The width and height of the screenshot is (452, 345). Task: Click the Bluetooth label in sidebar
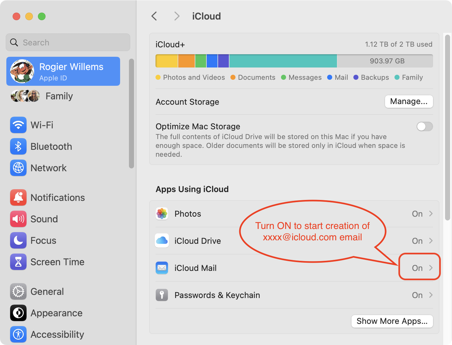(51, 147)
